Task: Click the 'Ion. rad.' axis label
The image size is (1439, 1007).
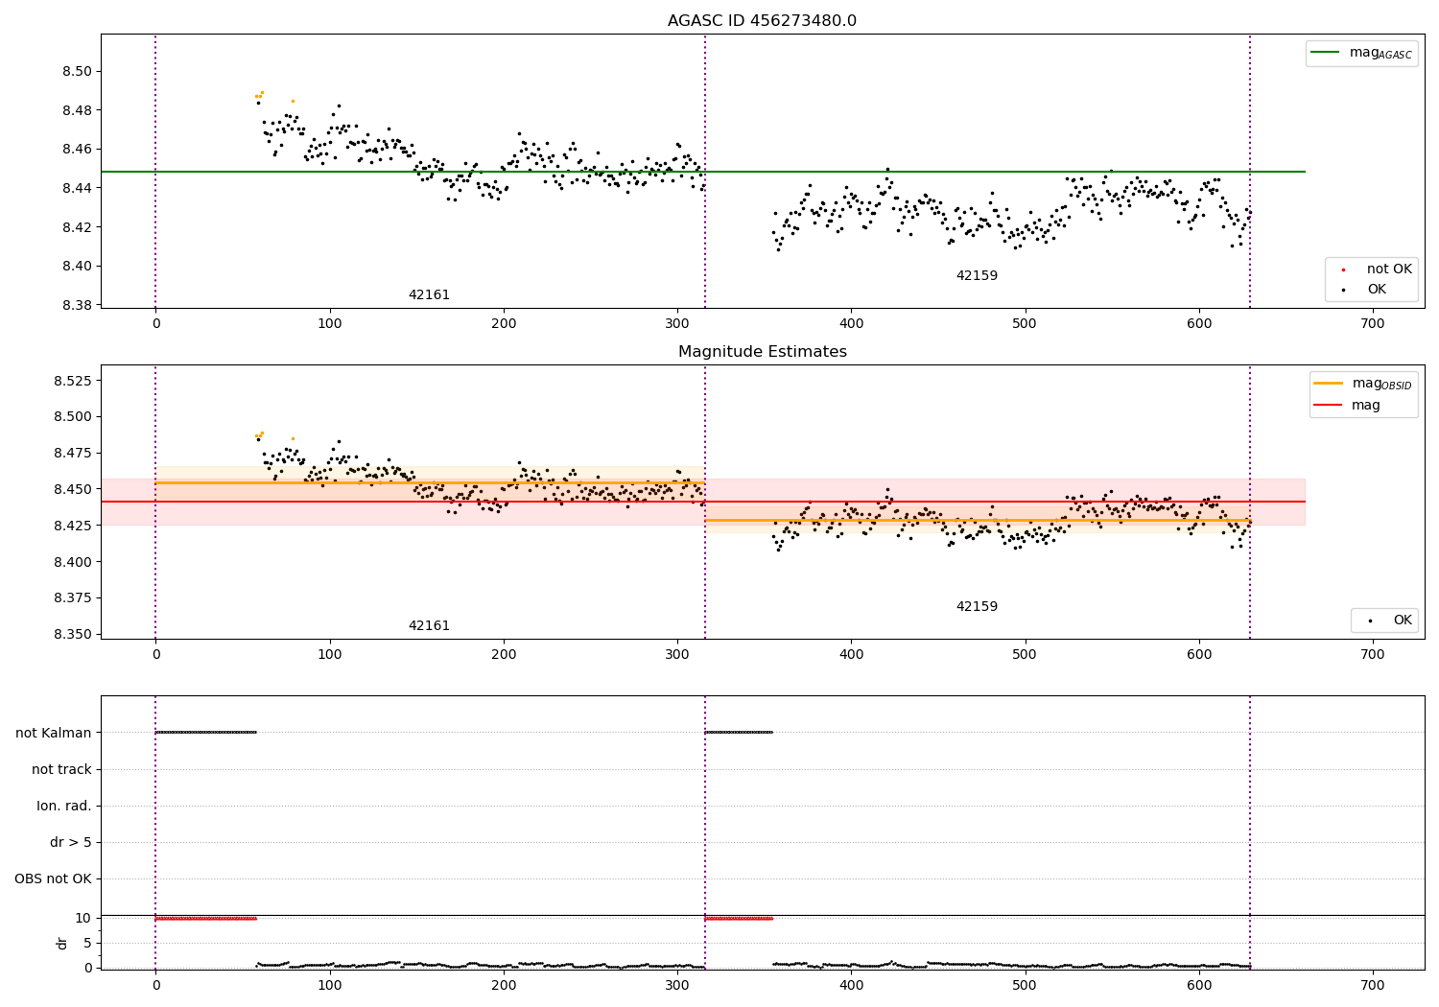Action: [64, 806]
